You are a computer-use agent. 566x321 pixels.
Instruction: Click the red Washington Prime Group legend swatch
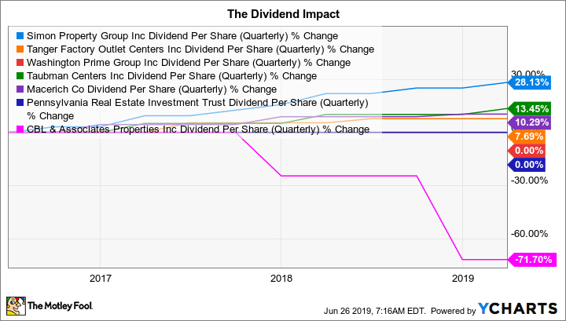click(x=20, y=62)
